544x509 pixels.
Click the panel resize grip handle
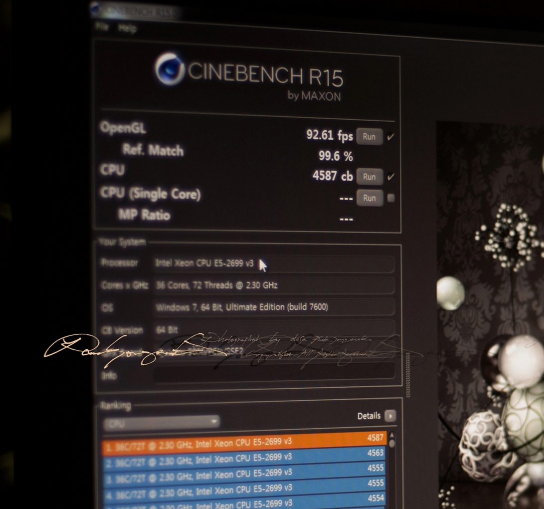click(408, 375)
